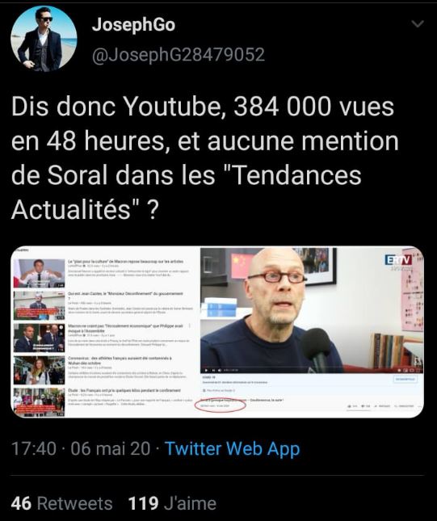
Task: Click the outlined COVID-19 banner button
Action: click(x=405, y=379)
